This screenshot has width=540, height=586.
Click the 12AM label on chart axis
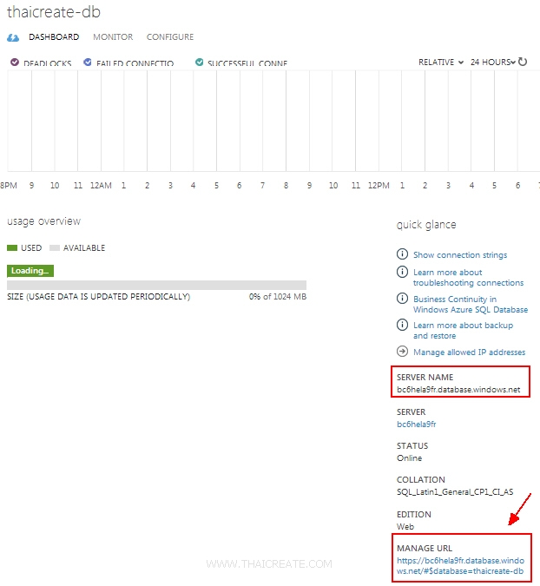(101, 186)
